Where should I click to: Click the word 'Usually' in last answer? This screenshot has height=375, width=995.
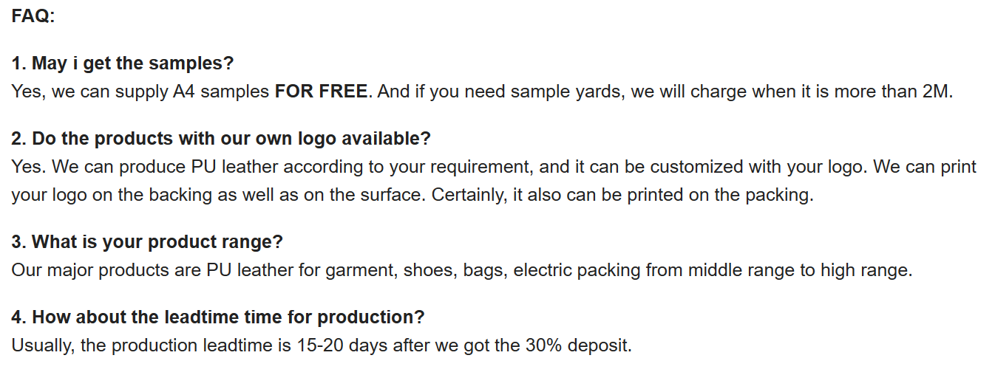pos(43,345)
